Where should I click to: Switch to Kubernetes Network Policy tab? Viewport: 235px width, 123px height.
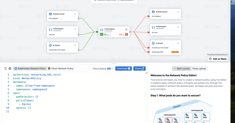pos(30,69)
